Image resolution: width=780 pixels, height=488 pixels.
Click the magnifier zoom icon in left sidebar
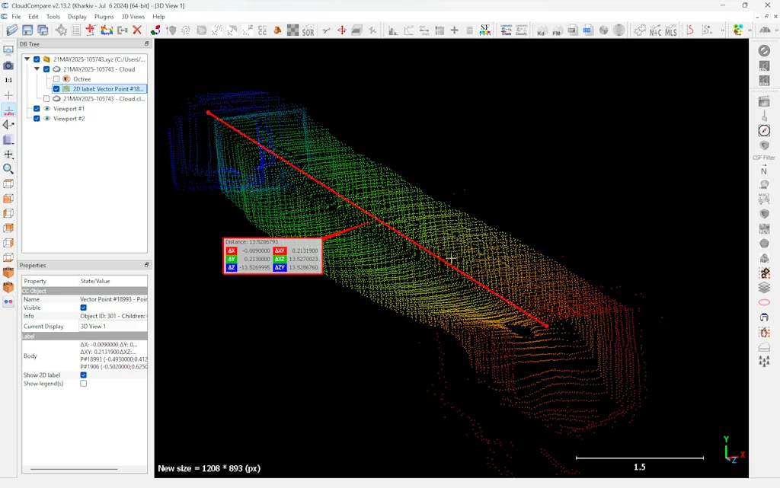point(8,169)
